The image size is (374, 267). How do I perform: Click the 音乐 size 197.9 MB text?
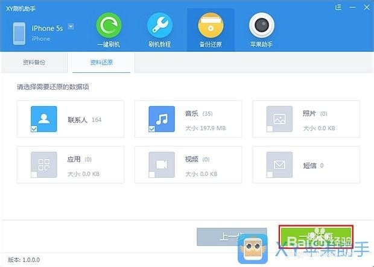click(205, 128)
